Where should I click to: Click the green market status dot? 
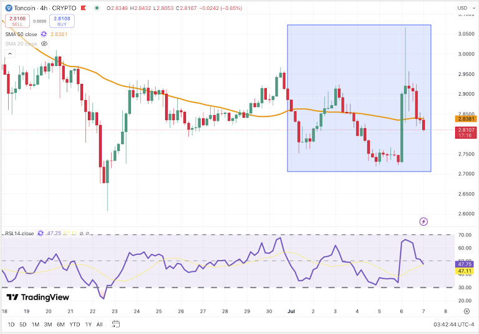tap(97, 8)
